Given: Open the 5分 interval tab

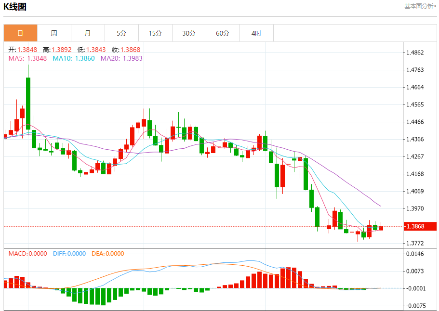Looking at the screenshot, I should click(x=121, y=33).
